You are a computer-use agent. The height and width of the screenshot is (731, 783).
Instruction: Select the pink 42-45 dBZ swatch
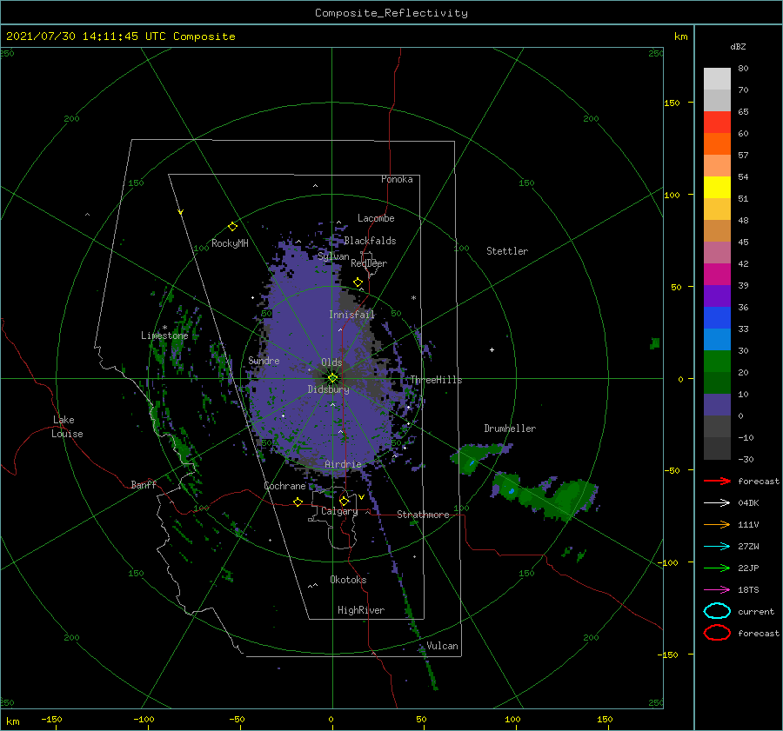(x=717, y=253)
